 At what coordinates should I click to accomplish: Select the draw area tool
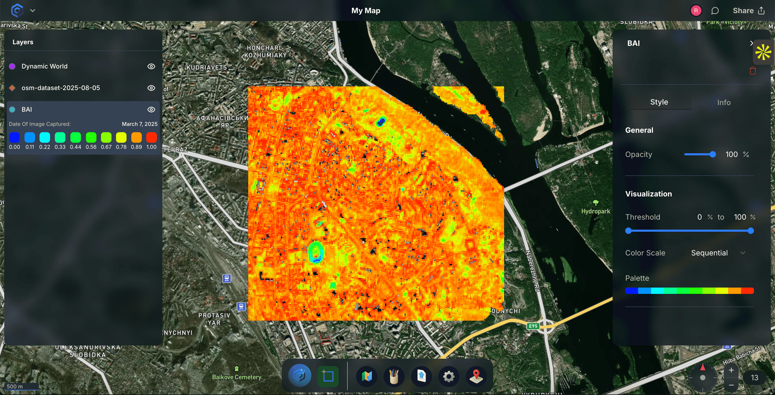coord(328,376)
